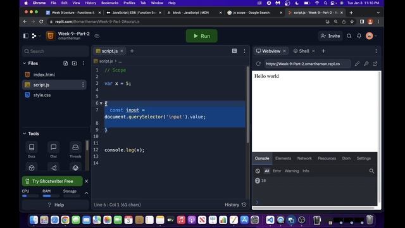This screenshot has width=405, height=228.
Task: Click the Week-9--Part-2 project title
Action: 74,34
